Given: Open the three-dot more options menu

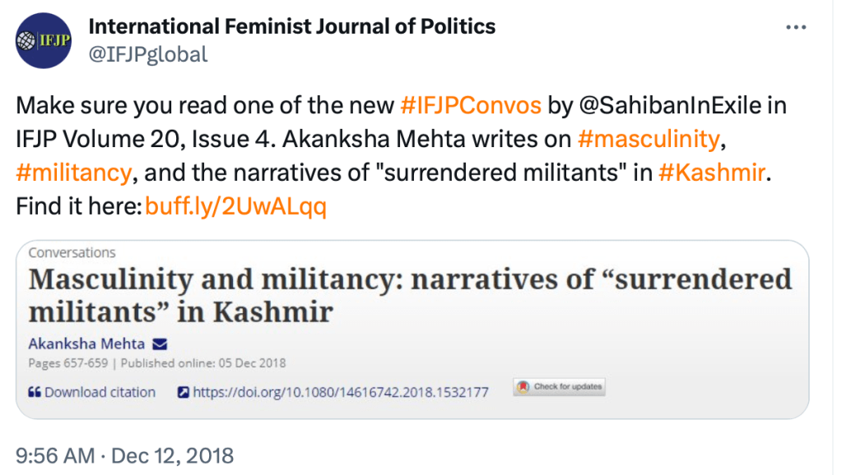Looking at the screenshot, I should click(796, 27).
